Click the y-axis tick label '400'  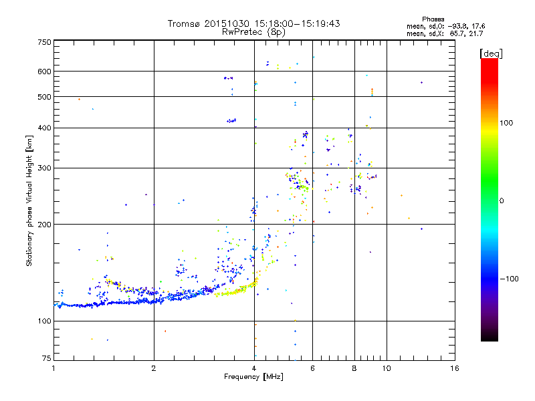[x=44, y=128]
